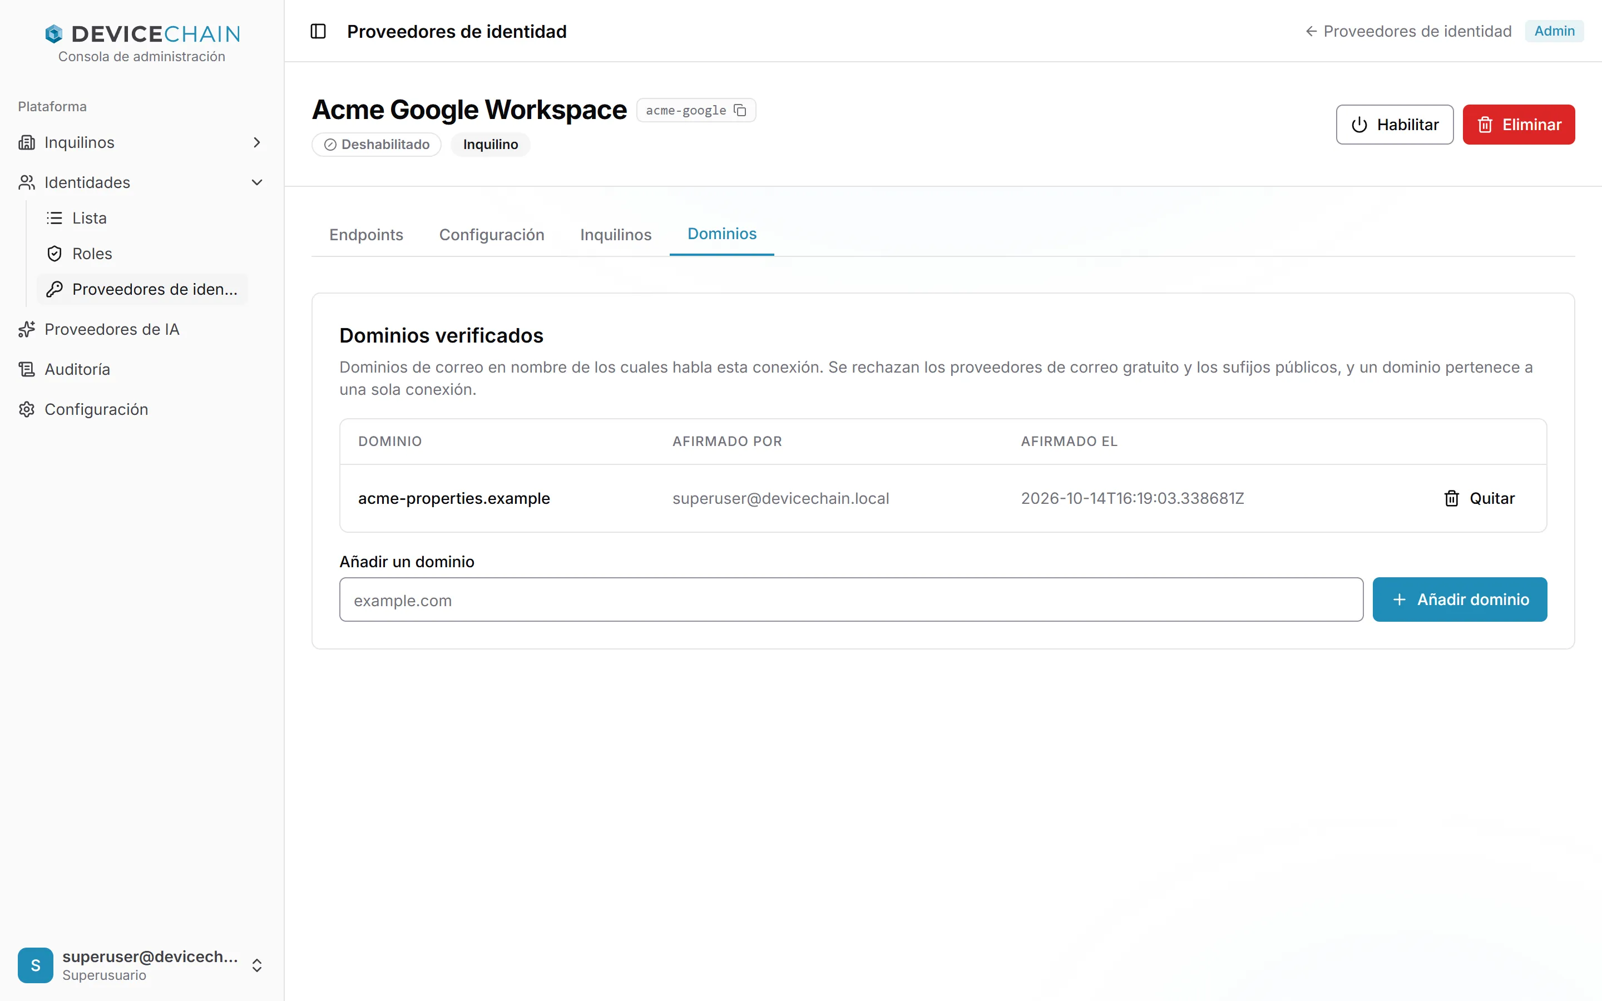Switch to the Configuración tab
Image resolution: width=1602 pixels, height=1001 pixels.
492,234
